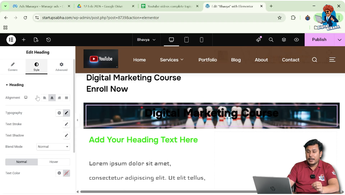Expand Publish options arrow

(340, 40)
